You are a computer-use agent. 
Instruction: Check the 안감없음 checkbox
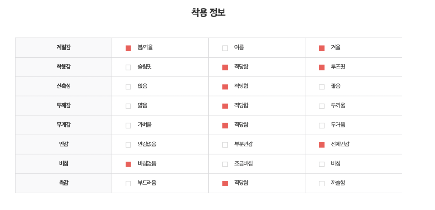tap(128, 145)
